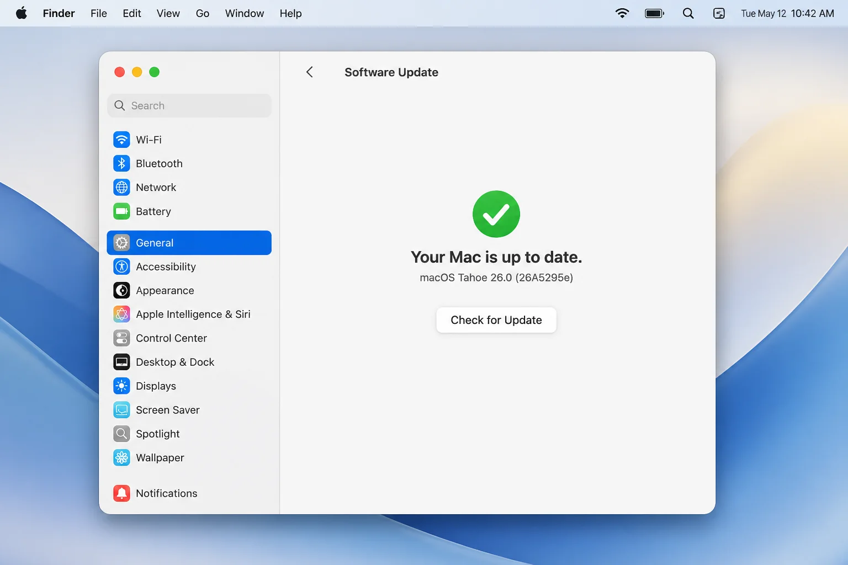Screen dimensions: 848x565
Task: Select the Bluetooth icon in sidebar
Action: 121,163
